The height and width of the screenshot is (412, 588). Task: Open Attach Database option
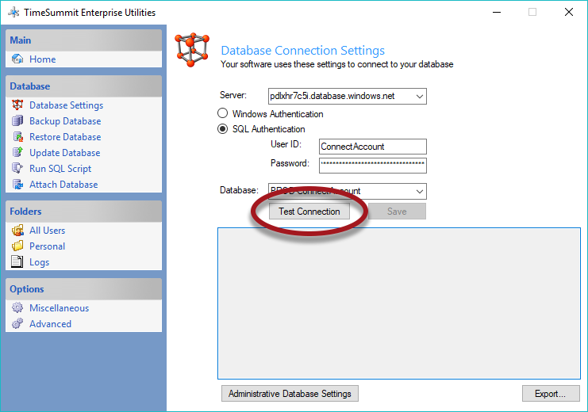(63, 185)
